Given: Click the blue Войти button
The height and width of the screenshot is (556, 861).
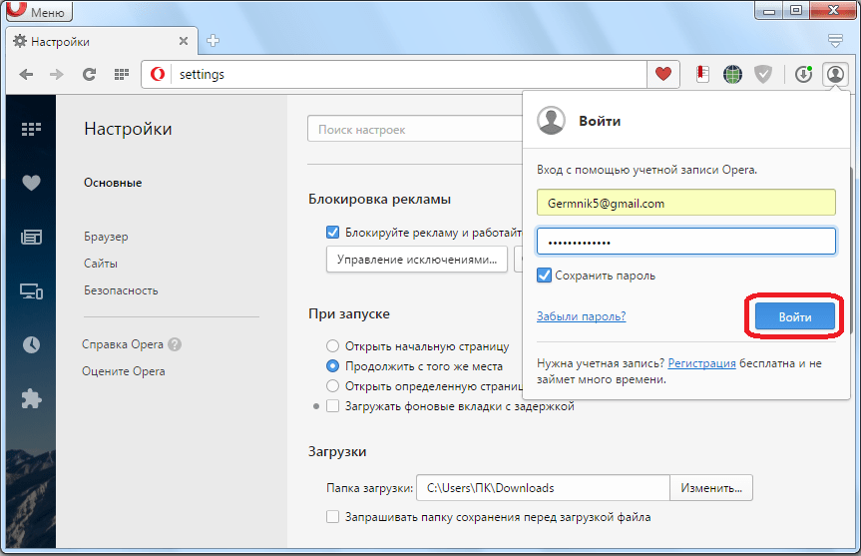Looking at the screenshot, I should 794,316.
